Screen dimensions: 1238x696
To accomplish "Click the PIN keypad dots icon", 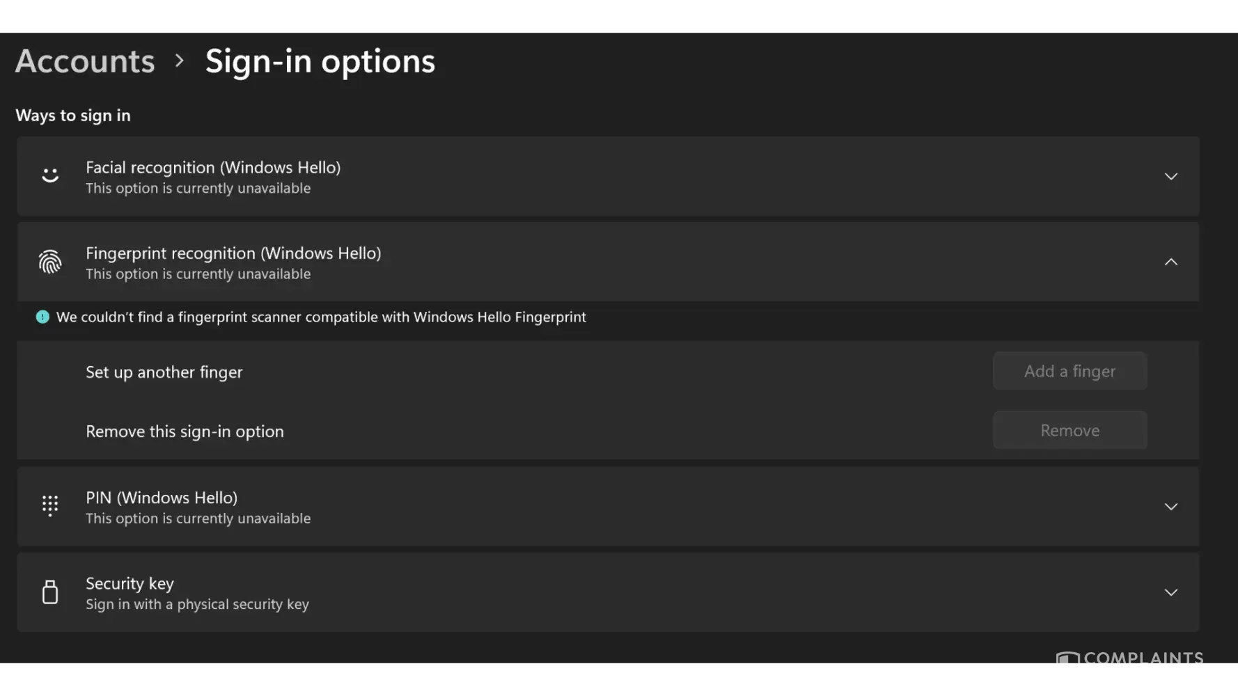I will 50,506.
